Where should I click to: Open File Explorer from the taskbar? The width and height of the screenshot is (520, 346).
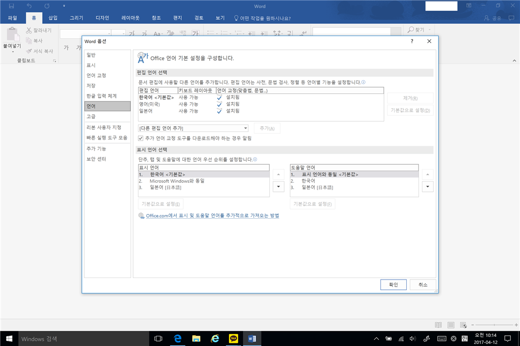pyautogui.click(x=197, y=338)
